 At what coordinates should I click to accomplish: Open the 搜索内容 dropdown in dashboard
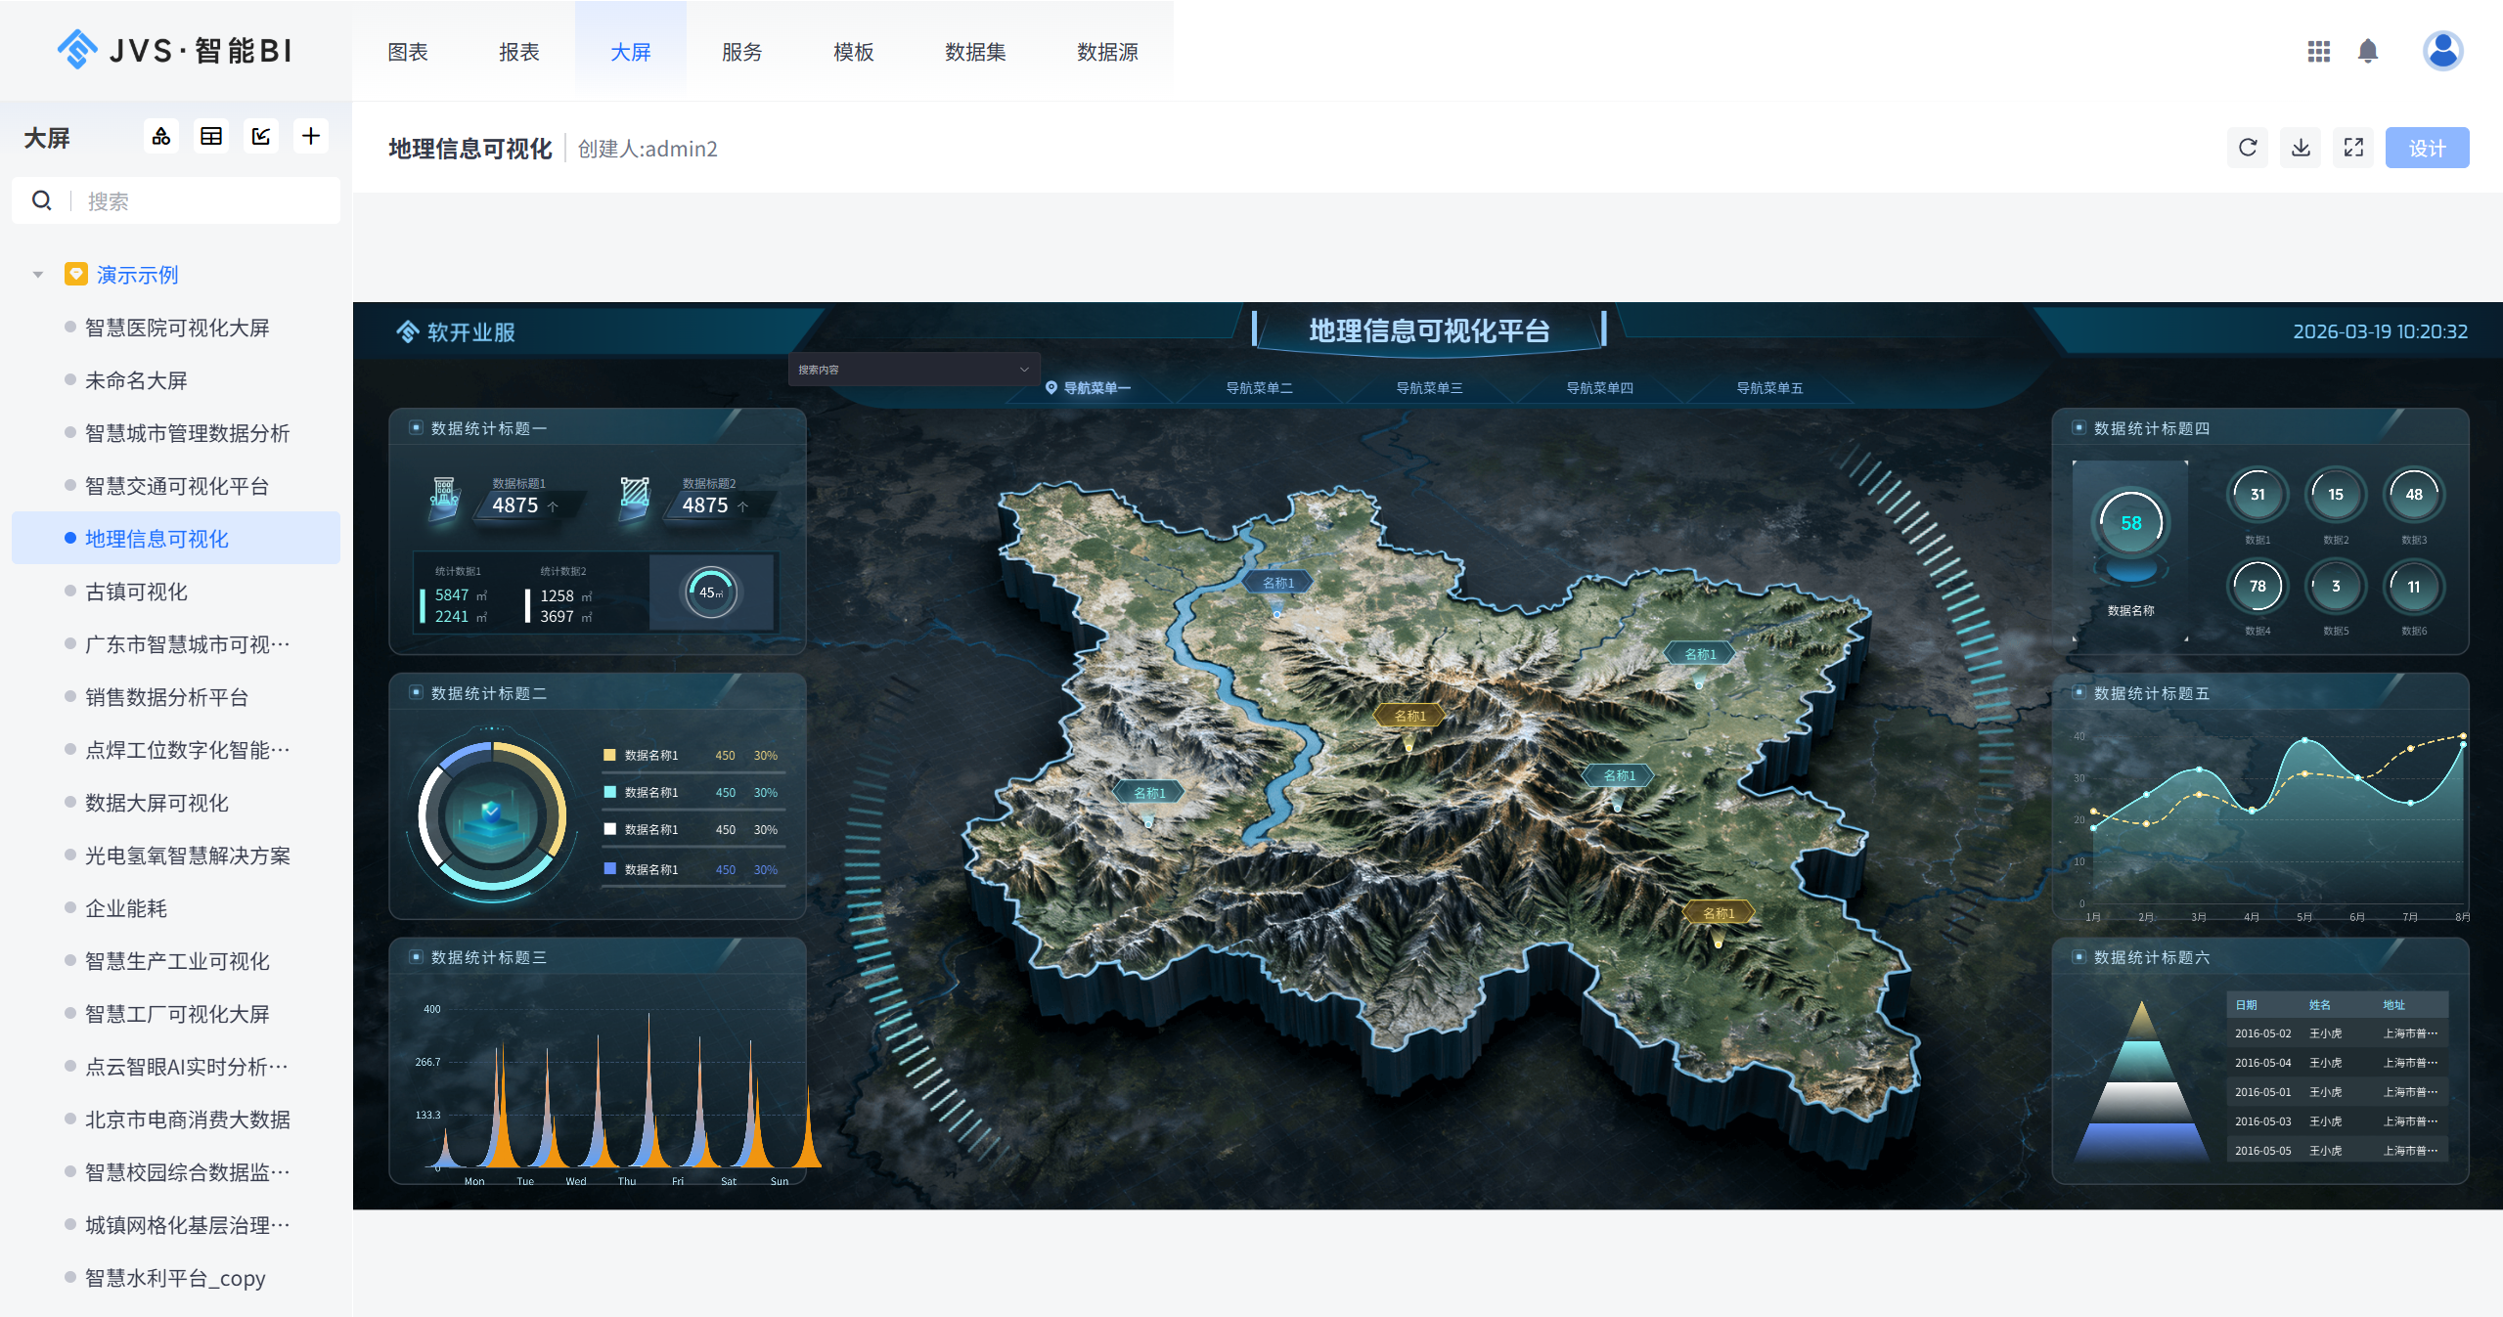(x=914, y=370)
